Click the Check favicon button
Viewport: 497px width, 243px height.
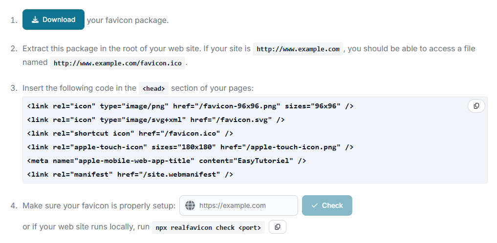(x=327, y=205)
